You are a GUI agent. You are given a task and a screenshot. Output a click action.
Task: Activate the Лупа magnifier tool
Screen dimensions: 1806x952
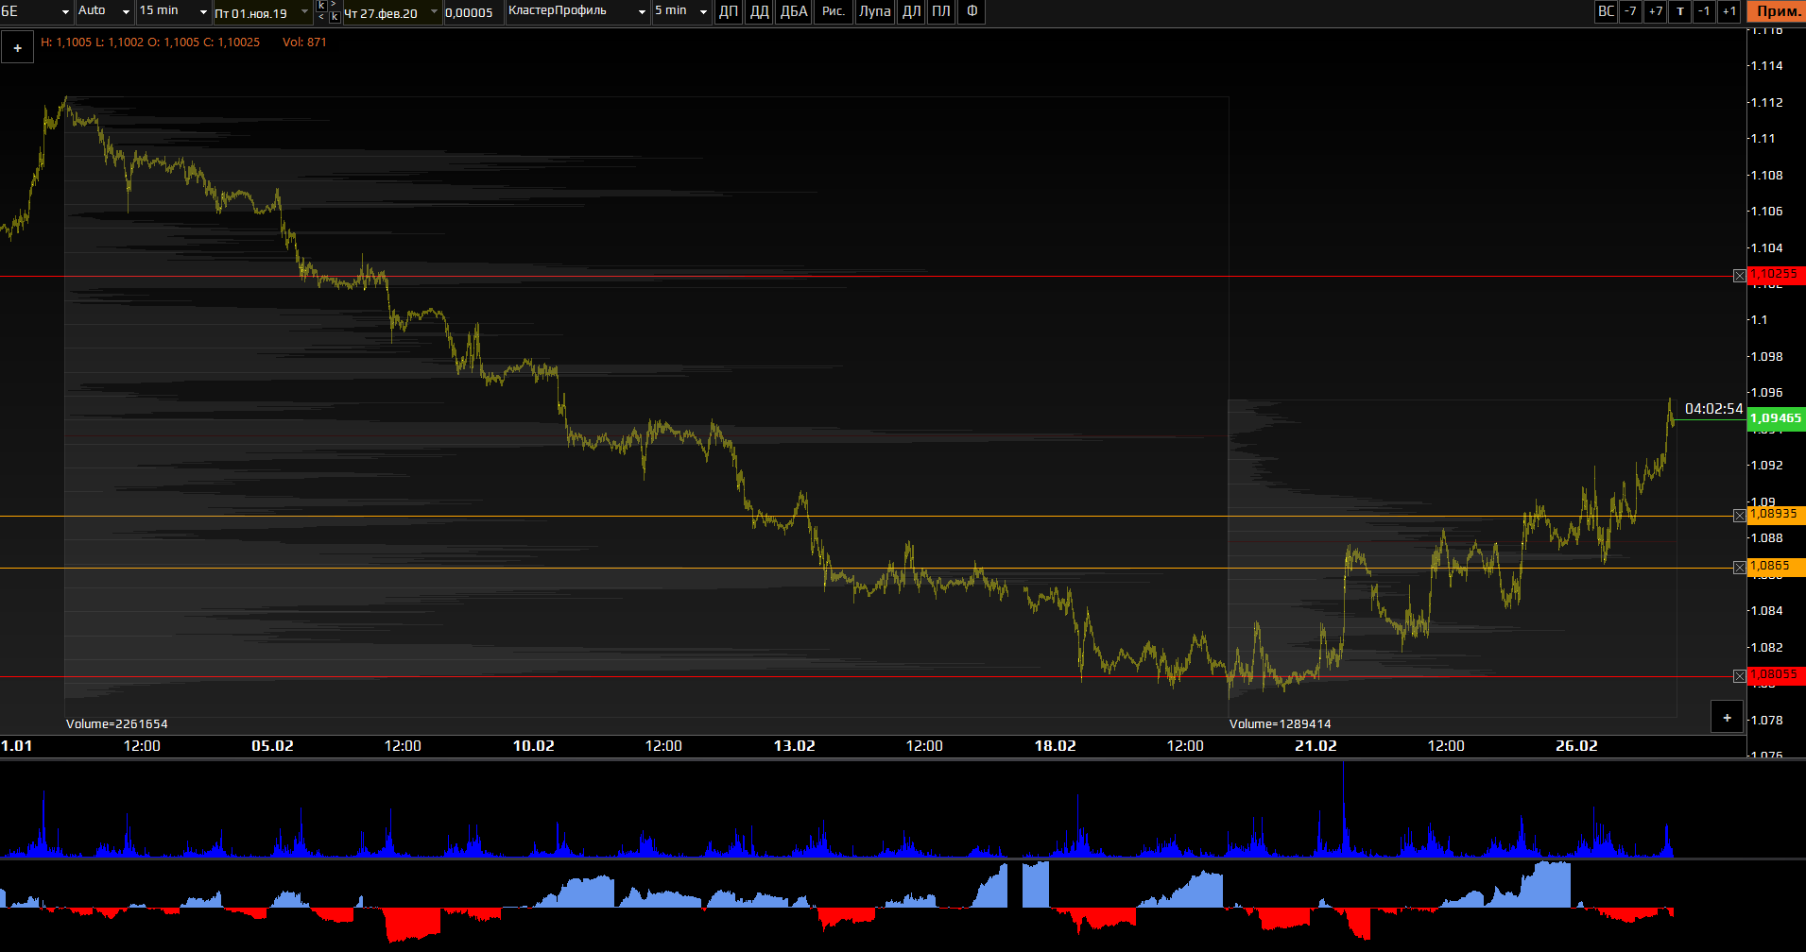(874, 11)
